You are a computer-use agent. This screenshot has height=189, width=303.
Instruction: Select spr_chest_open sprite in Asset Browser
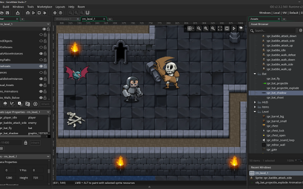[x=276, y=136]
